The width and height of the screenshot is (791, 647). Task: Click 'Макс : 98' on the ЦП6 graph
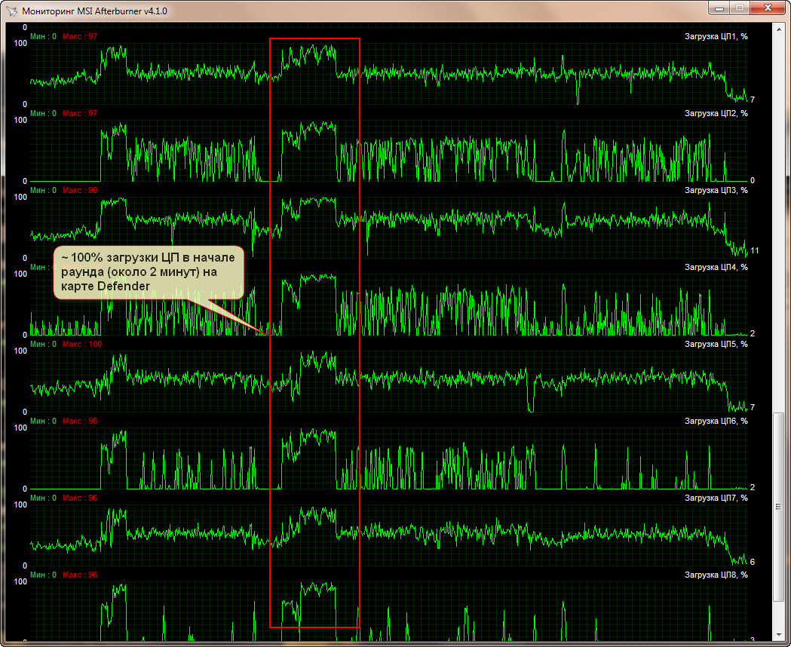(x=80, y=421)
